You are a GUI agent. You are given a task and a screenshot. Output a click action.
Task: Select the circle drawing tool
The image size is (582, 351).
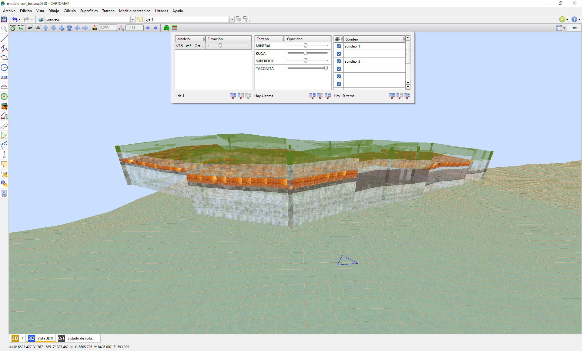4,67
